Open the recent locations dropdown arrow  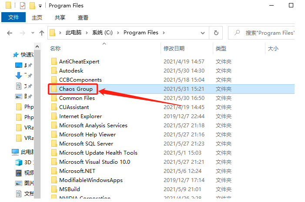coord(33,33)
